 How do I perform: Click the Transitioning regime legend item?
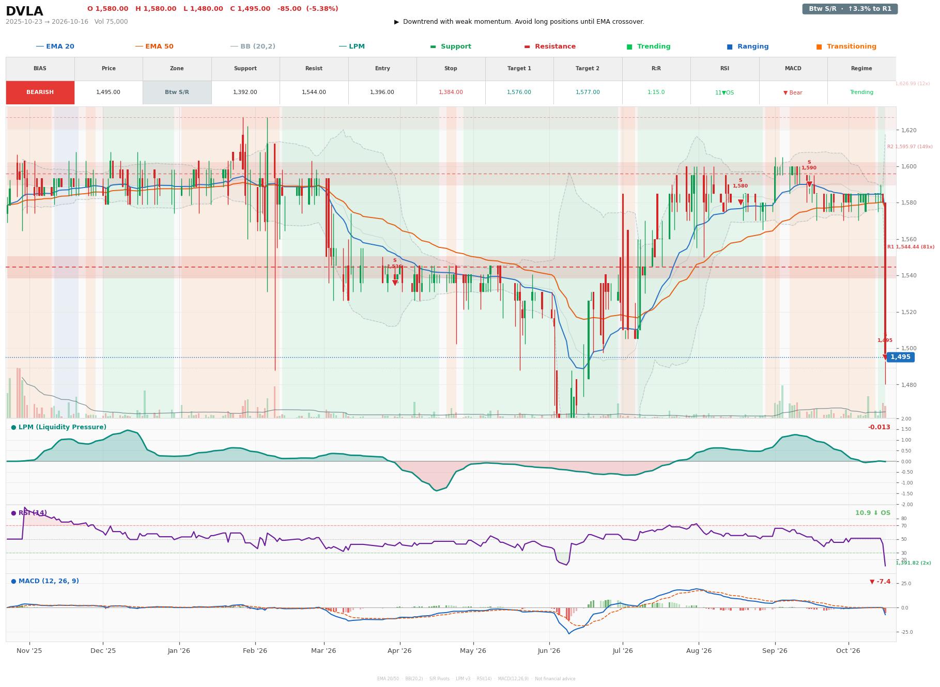(x=846, y=46)
